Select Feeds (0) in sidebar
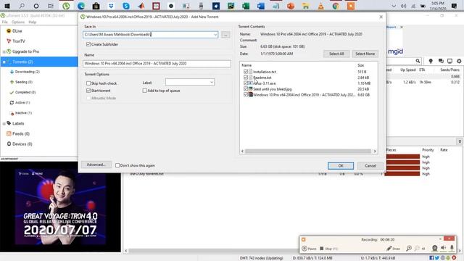Screen dimensions: 464x261 tap(21, 133)
